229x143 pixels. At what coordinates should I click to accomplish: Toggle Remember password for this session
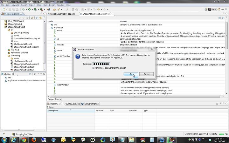93,68
